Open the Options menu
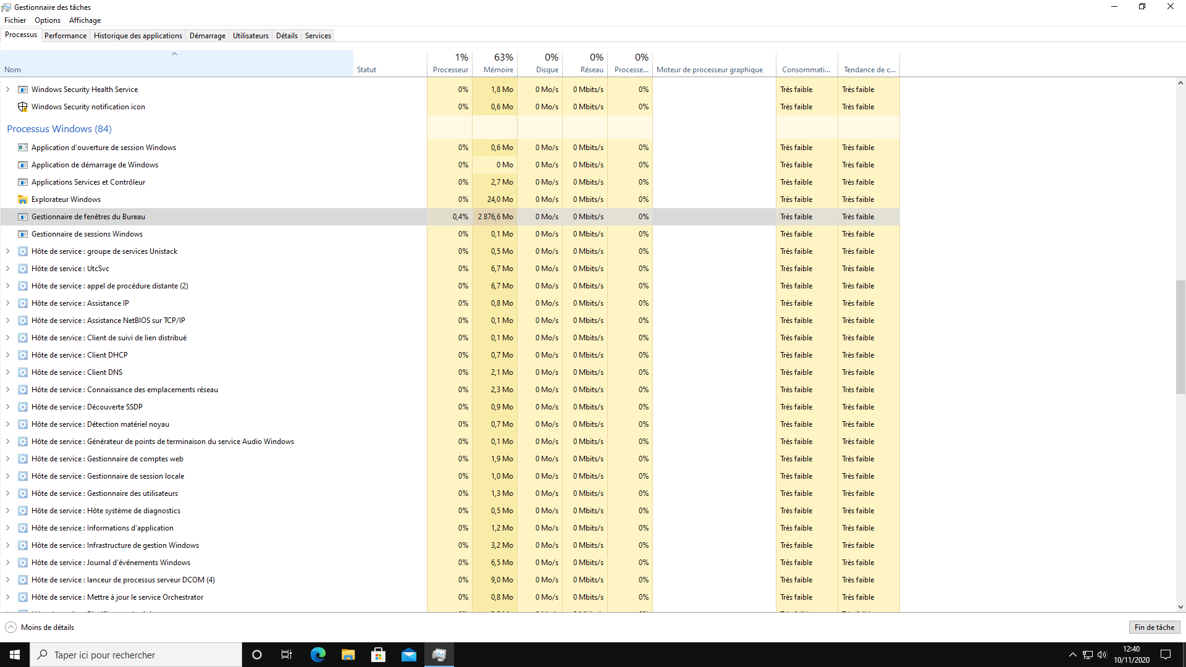The height and width of the screenshot is (667, 1186). pos(48,20)
